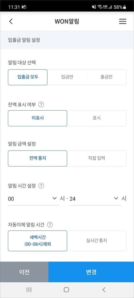
Task: Choose 표시 for balance display
Action: pyautogui.click(x=97, y=118)
